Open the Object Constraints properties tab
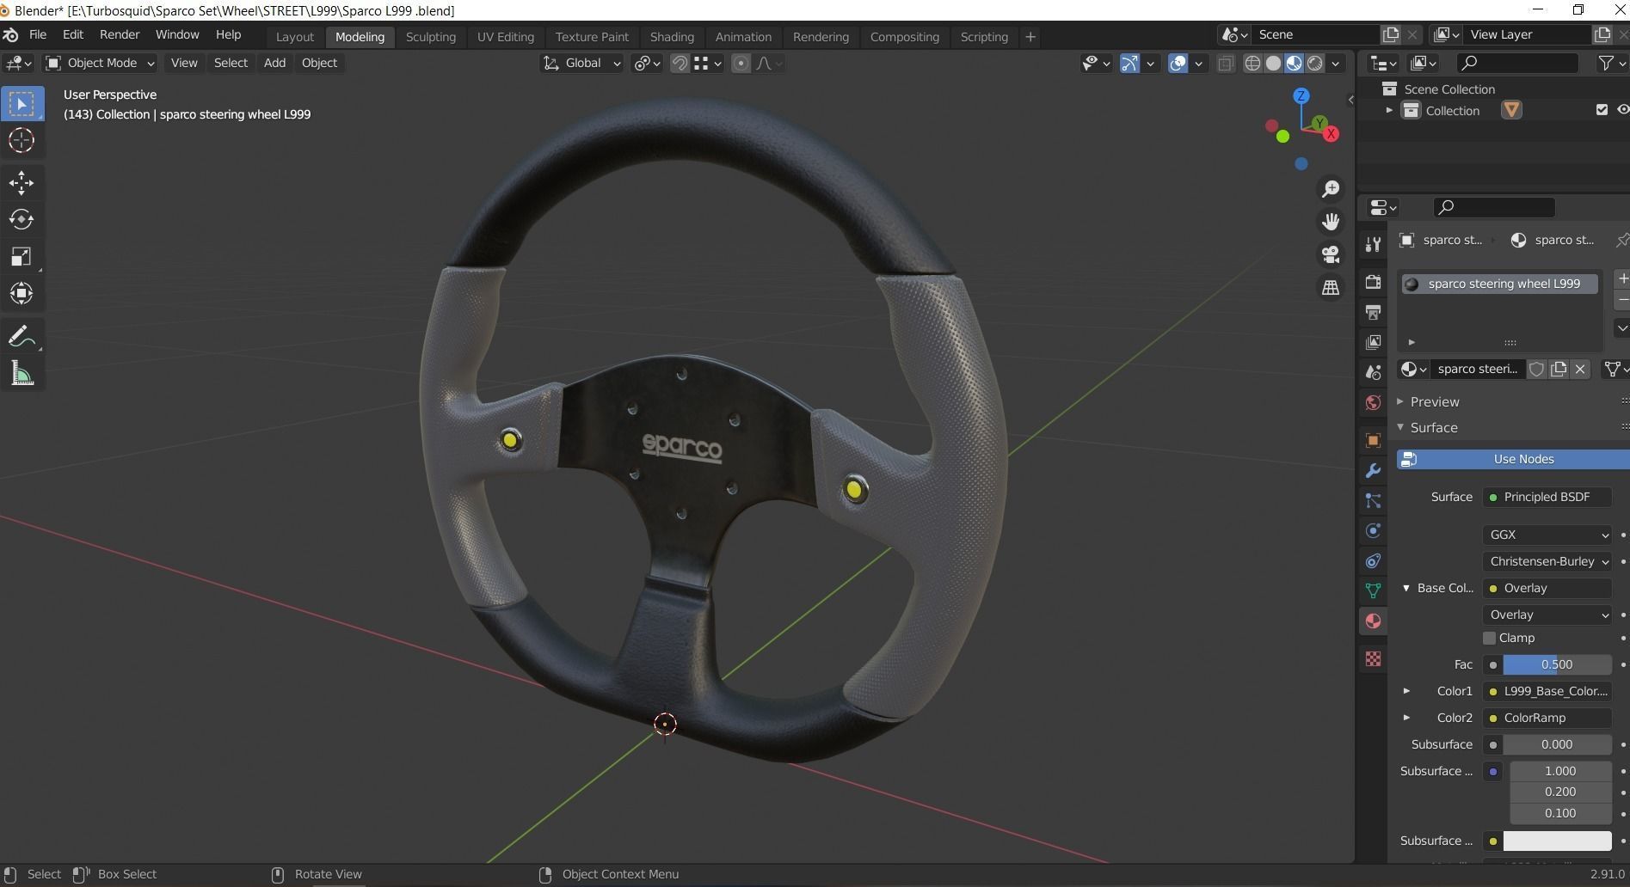The width and height of the screenshot is (1630, 887). tap(1373, 560)
